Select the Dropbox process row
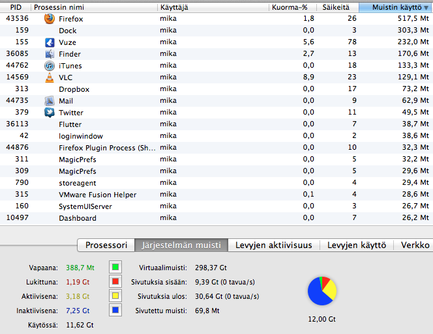Image resolution: width=433 pixels, height=334 pixels. [x=216, y=89]
